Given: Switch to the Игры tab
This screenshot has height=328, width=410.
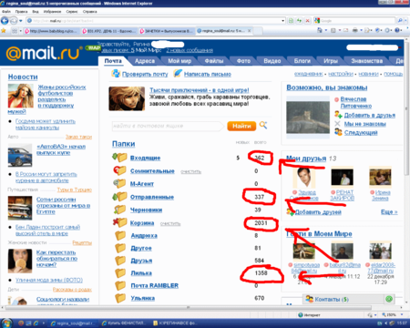Looking at the screenshot, I should point(331,61).
